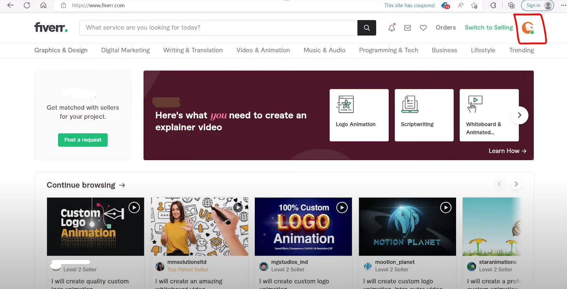Open Writing & Translation category
This screenshot has height=289, width=567.
pos(193,50)
